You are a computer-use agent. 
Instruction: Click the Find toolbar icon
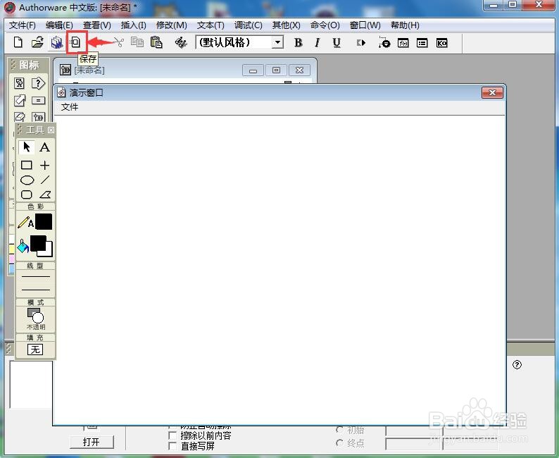181,42
